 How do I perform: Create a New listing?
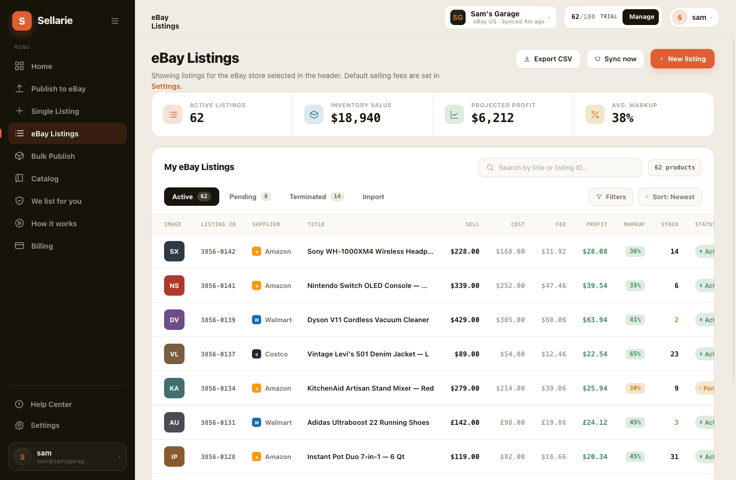682,59
